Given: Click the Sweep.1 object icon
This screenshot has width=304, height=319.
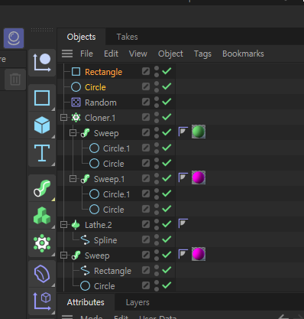Looking at the screenshot, I should 85,179.
